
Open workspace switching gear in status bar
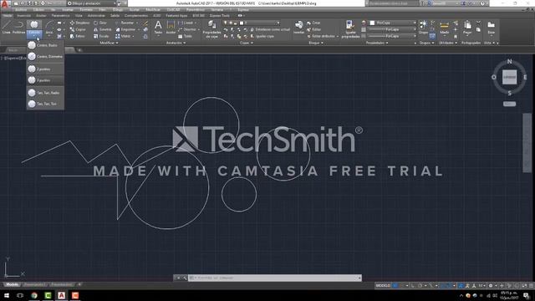491,285
